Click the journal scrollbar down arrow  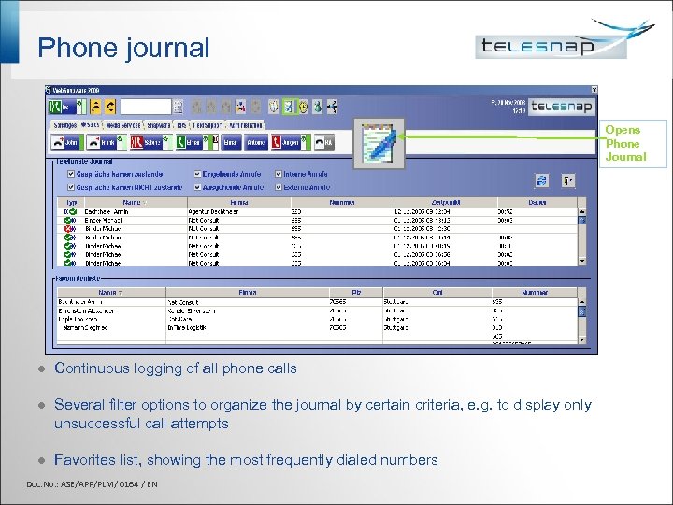582,261
